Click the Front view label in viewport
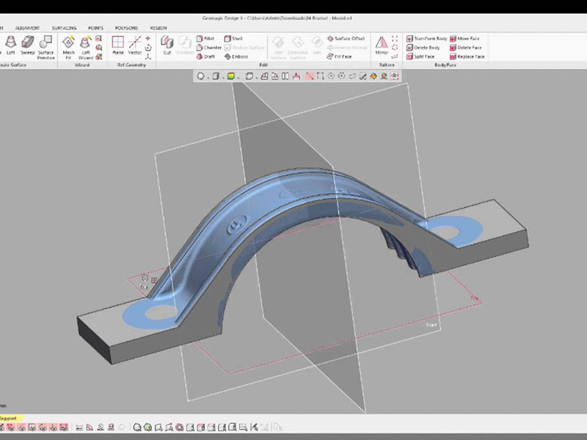This screenshot has width=587, height=440. coord(431,324)
